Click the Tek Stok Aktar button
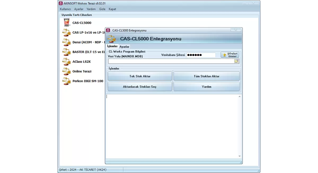Viewport: 318px width, 173px height. pos(140,76)
